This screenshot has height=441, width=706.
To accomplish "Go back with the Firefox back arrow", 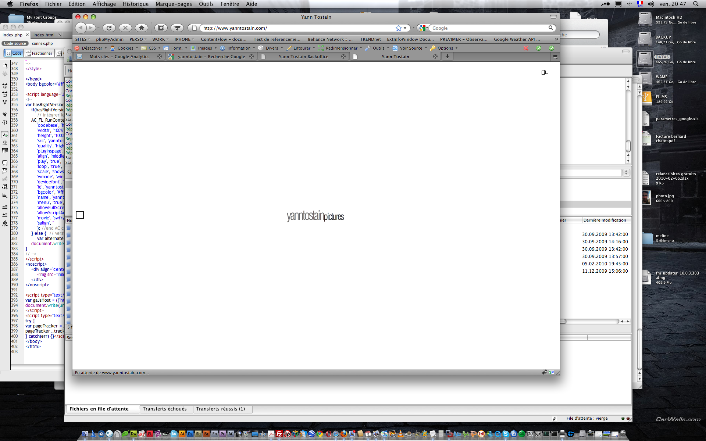I will (81, 28).
